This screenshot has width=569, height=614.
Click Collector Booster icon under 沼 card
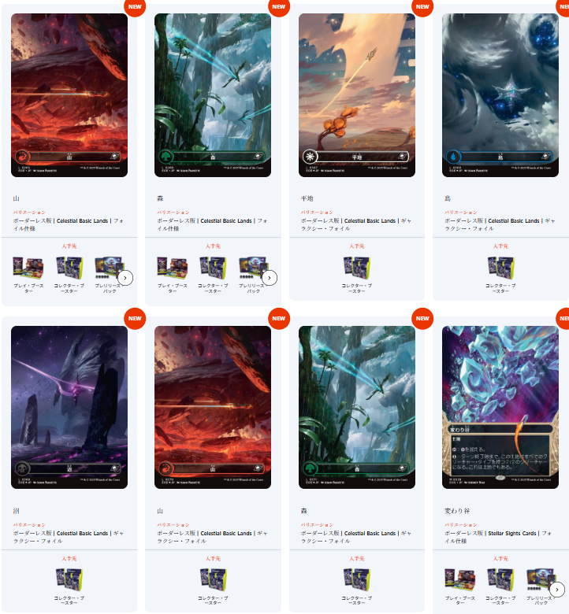click(x=69, y=579)
